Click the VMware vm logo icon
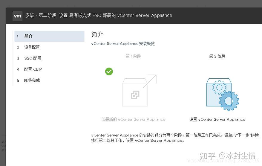This screenshot has height=166, width=262. pos(17,16)
